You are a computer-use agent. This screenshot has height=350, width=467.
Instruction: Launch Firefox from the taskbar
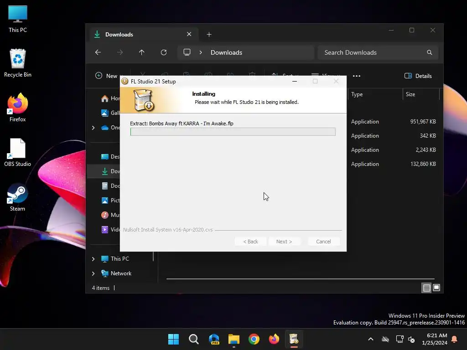coord(274,339)
